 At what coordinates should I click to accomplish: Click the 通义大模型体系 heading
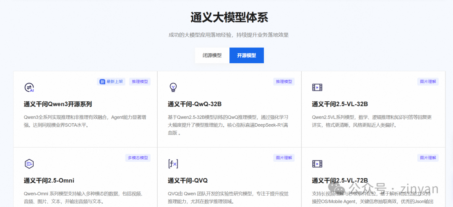(229, 18)
